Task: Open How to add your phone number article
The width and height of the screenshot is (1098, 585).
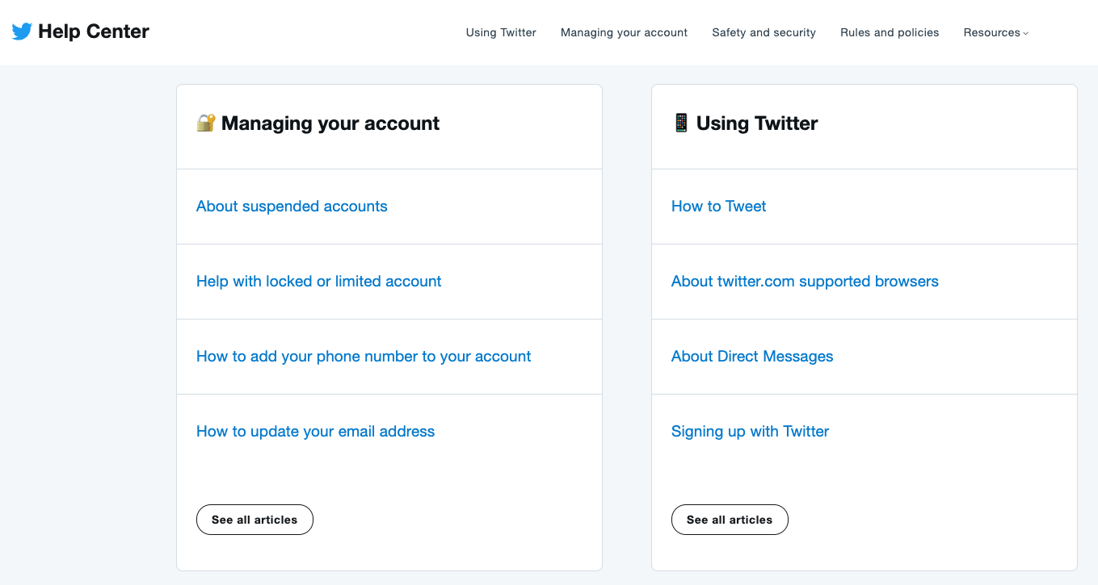Action: tap(363, 356)
